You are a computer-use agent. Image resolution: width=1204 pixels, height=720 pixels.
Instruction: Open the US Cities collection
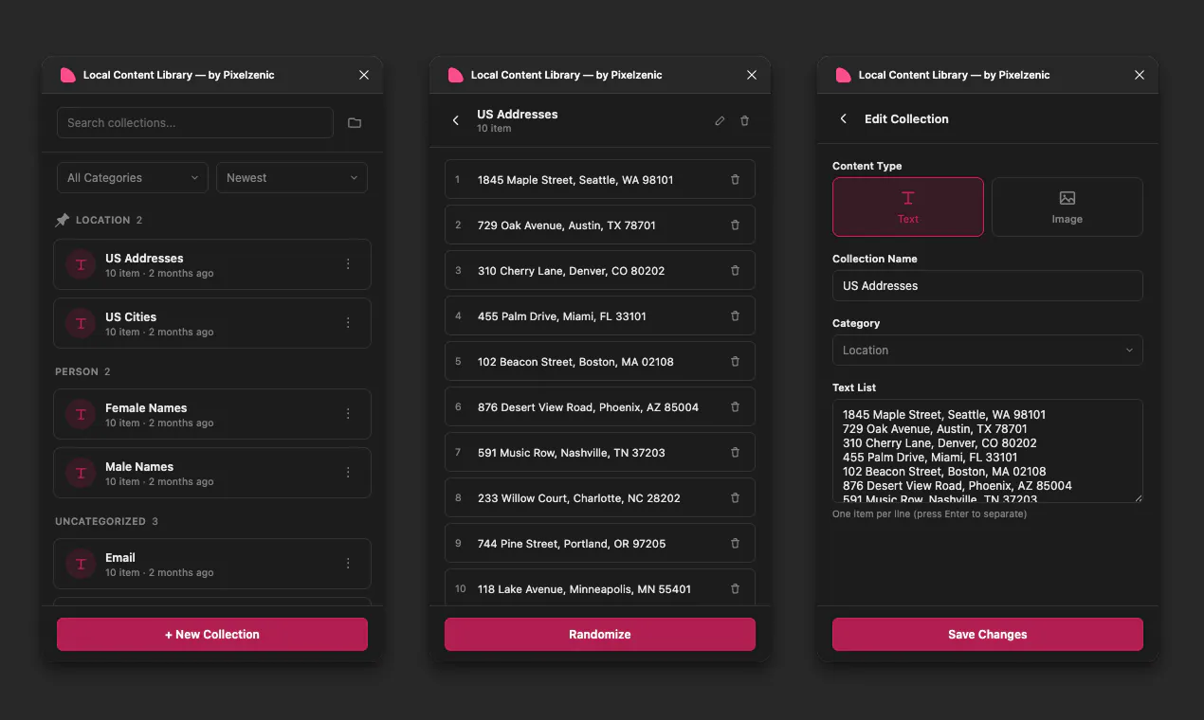pos(212,323)
